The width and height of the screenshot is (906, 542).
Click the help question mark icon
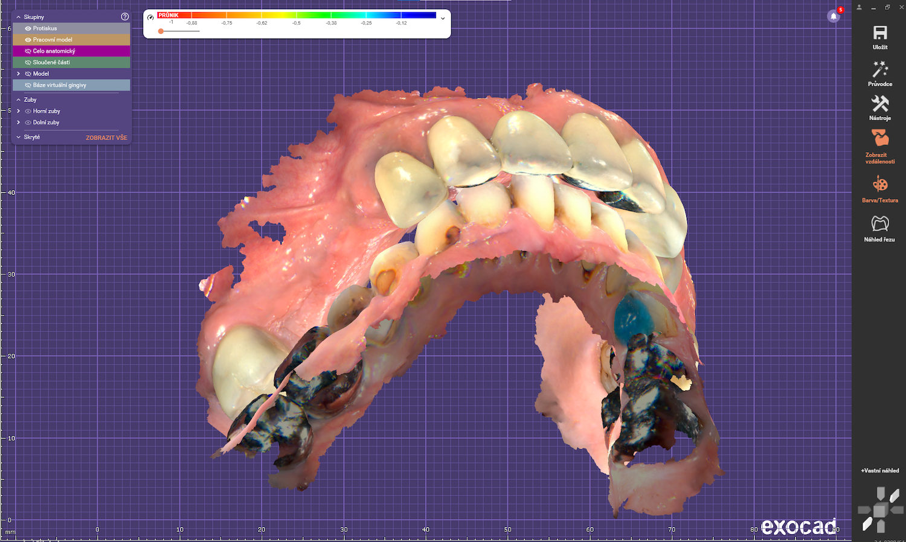[x=125, y=17]
